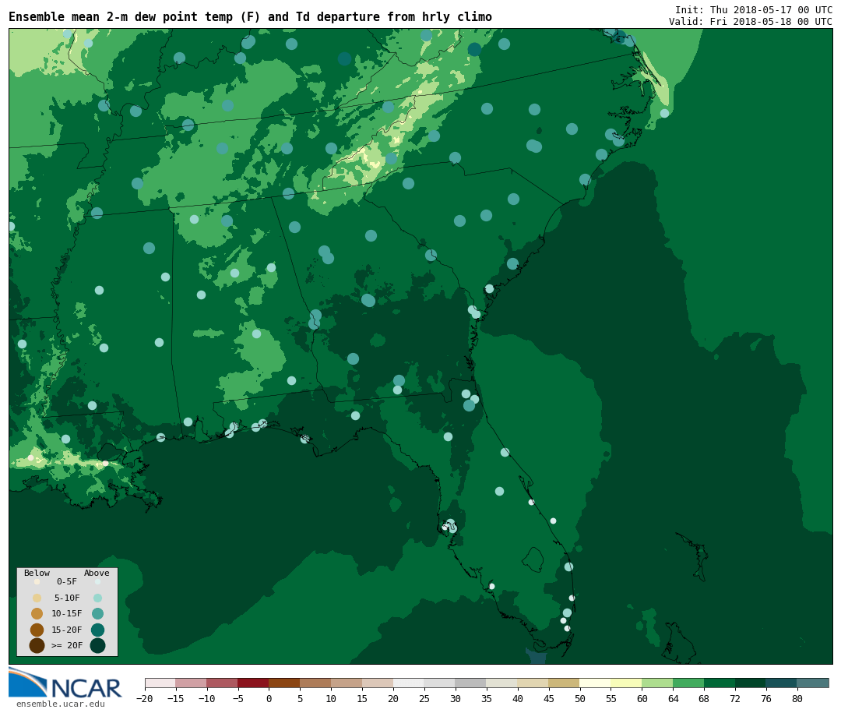Screen dimensions: 841x713
Task: Click the Below 10-15F legend circle
Action: click(x=37, y=614)
